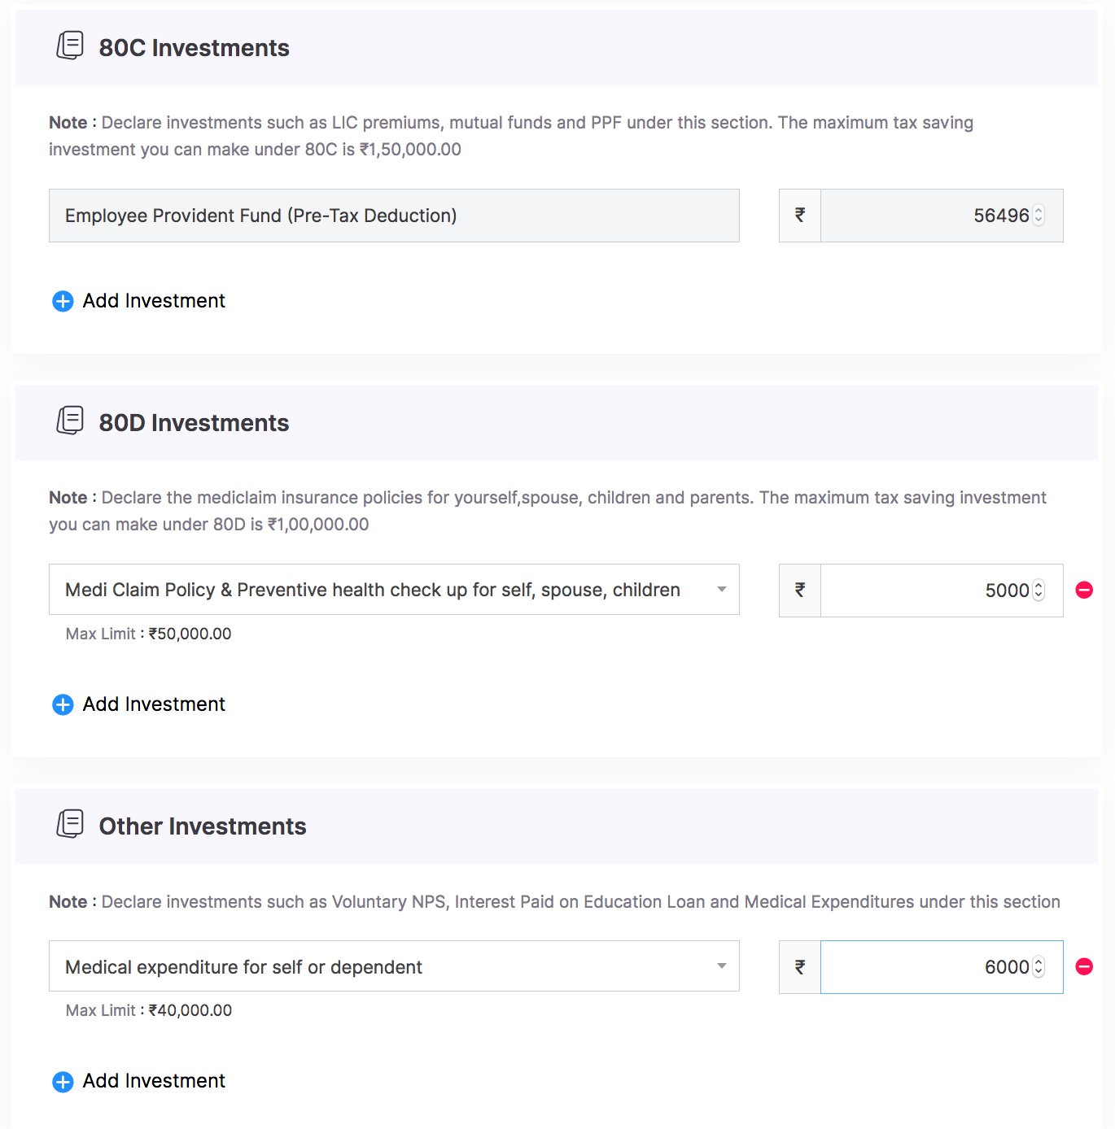Click the stepper arrows on 6000 amount
This screenshot has width=1115, height=1129.
pos(1038,967)
